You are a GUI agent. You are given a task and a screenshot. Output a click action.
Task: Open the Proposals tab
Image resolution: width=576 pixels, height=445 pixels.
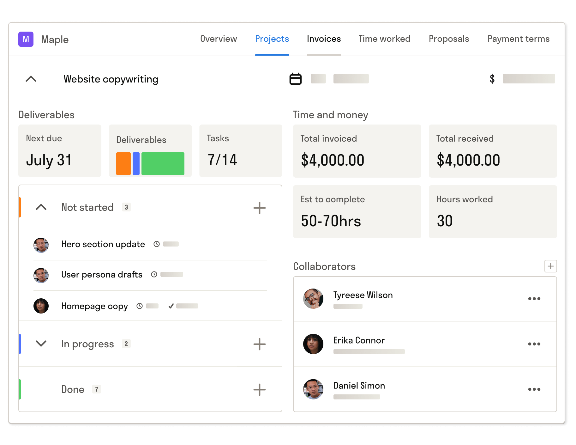(449, 39)
